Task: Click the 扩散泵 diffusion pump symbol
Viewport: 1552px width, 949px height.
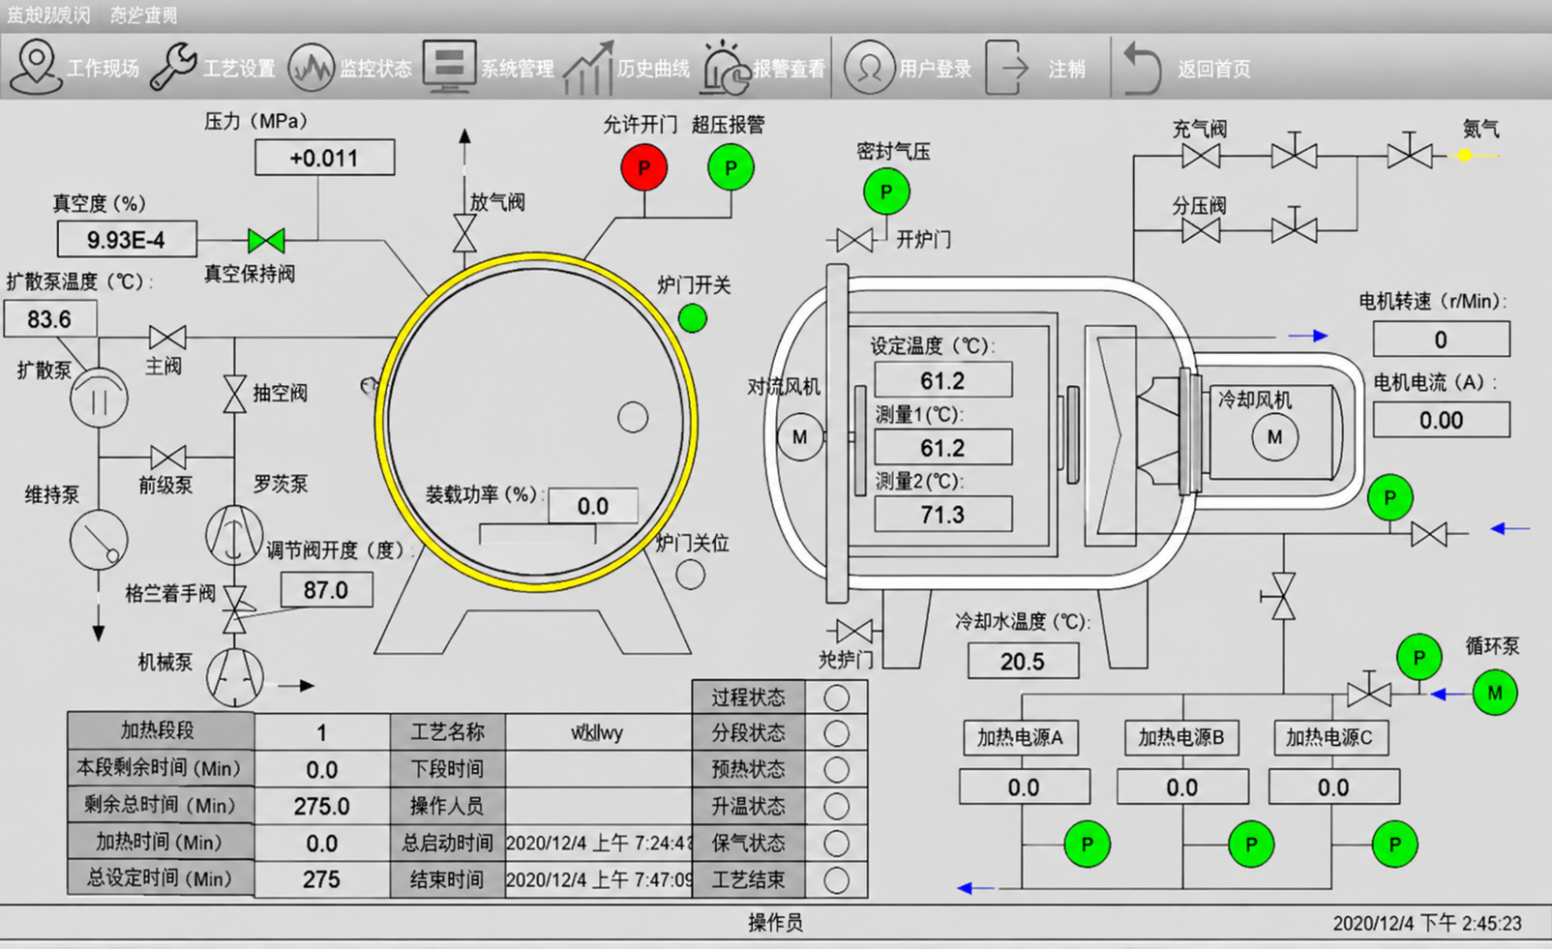Action: (x=99, y=398)
